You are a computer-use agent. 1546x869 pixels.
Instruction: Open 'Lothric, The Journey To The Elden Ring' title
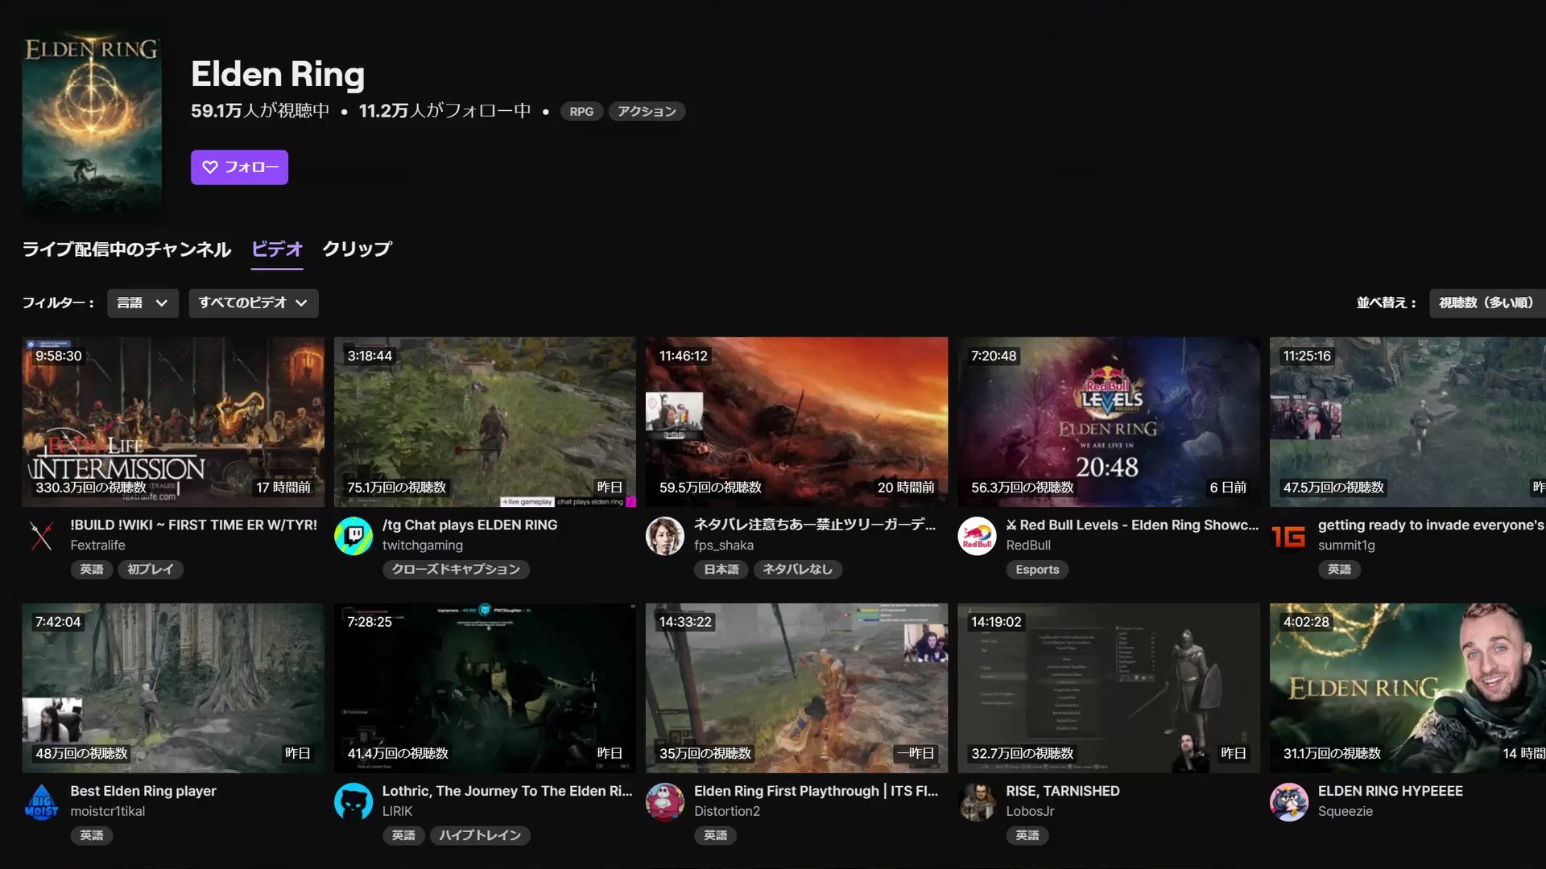507,791
